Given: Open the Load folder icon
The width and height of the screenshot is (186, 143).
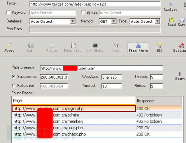Looking at the screenshot, I should tap(171, 20).
